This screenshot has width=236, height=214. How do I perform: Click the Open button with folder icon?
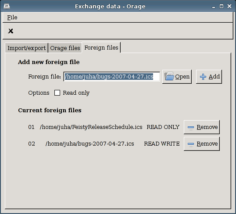pos(177,77)
